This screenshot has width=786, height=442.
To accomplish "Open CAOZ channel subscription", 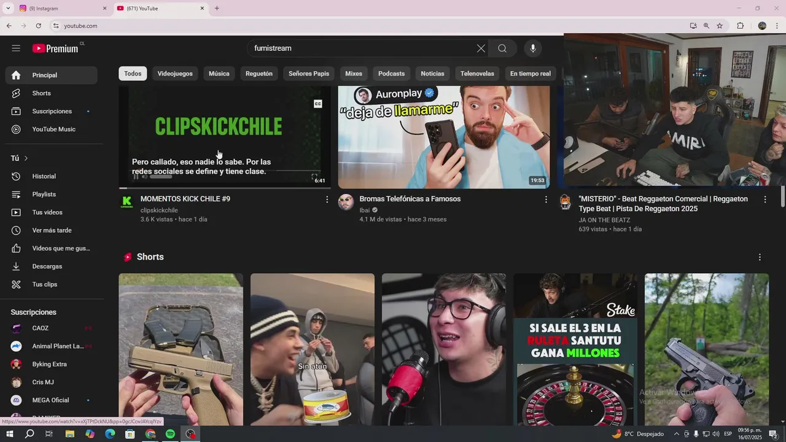I will (52, 328).
